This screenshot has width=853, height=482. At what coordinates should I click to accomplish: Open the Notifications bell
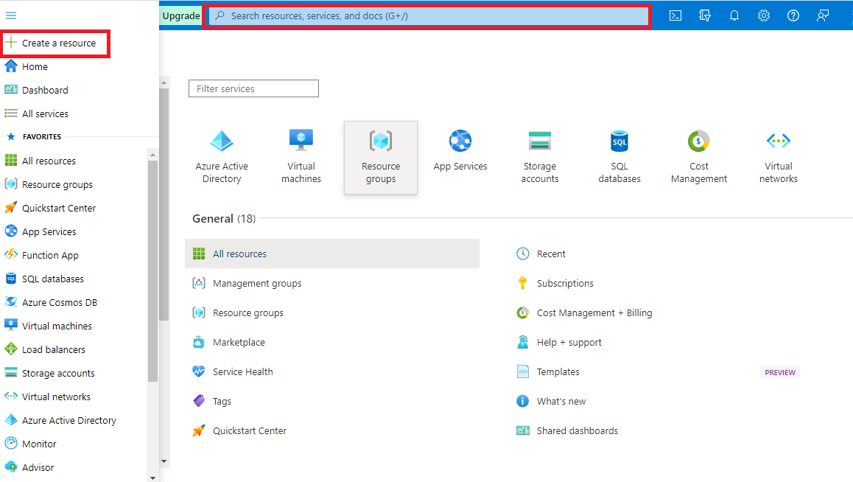click(734, 15)
